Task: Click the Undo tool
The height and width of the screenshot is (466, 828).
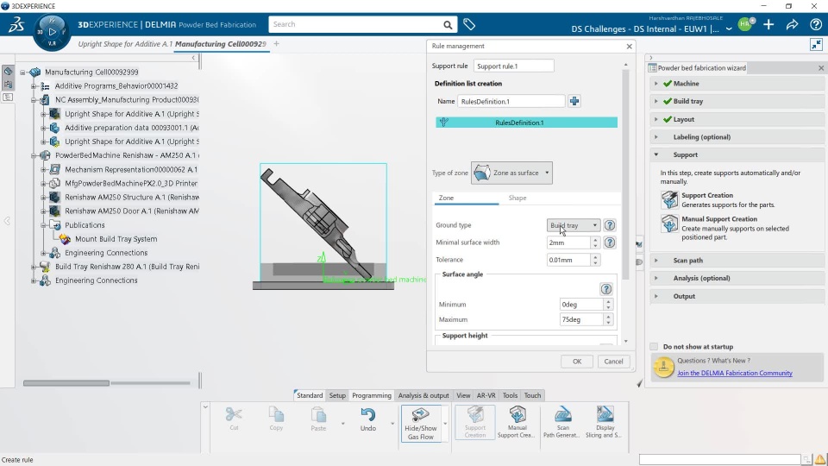Action: [368, 419]
